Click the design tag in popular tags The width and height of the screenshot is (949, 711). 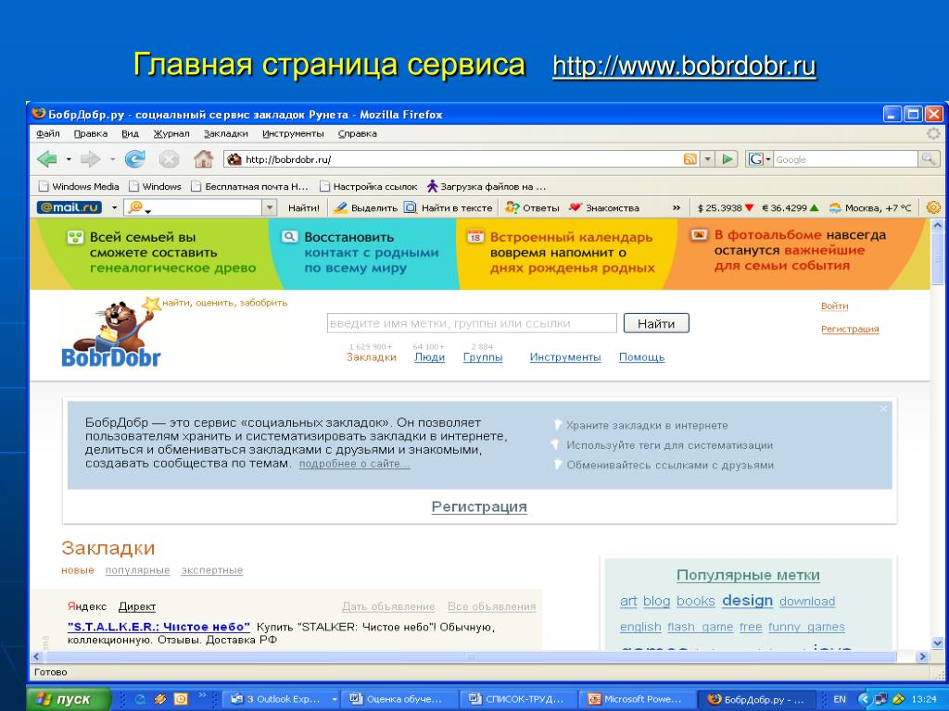(748, 600)
